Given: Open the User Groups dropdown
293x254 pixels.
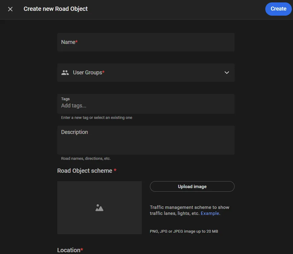Looking at the screenshot, I should [146, 73].
